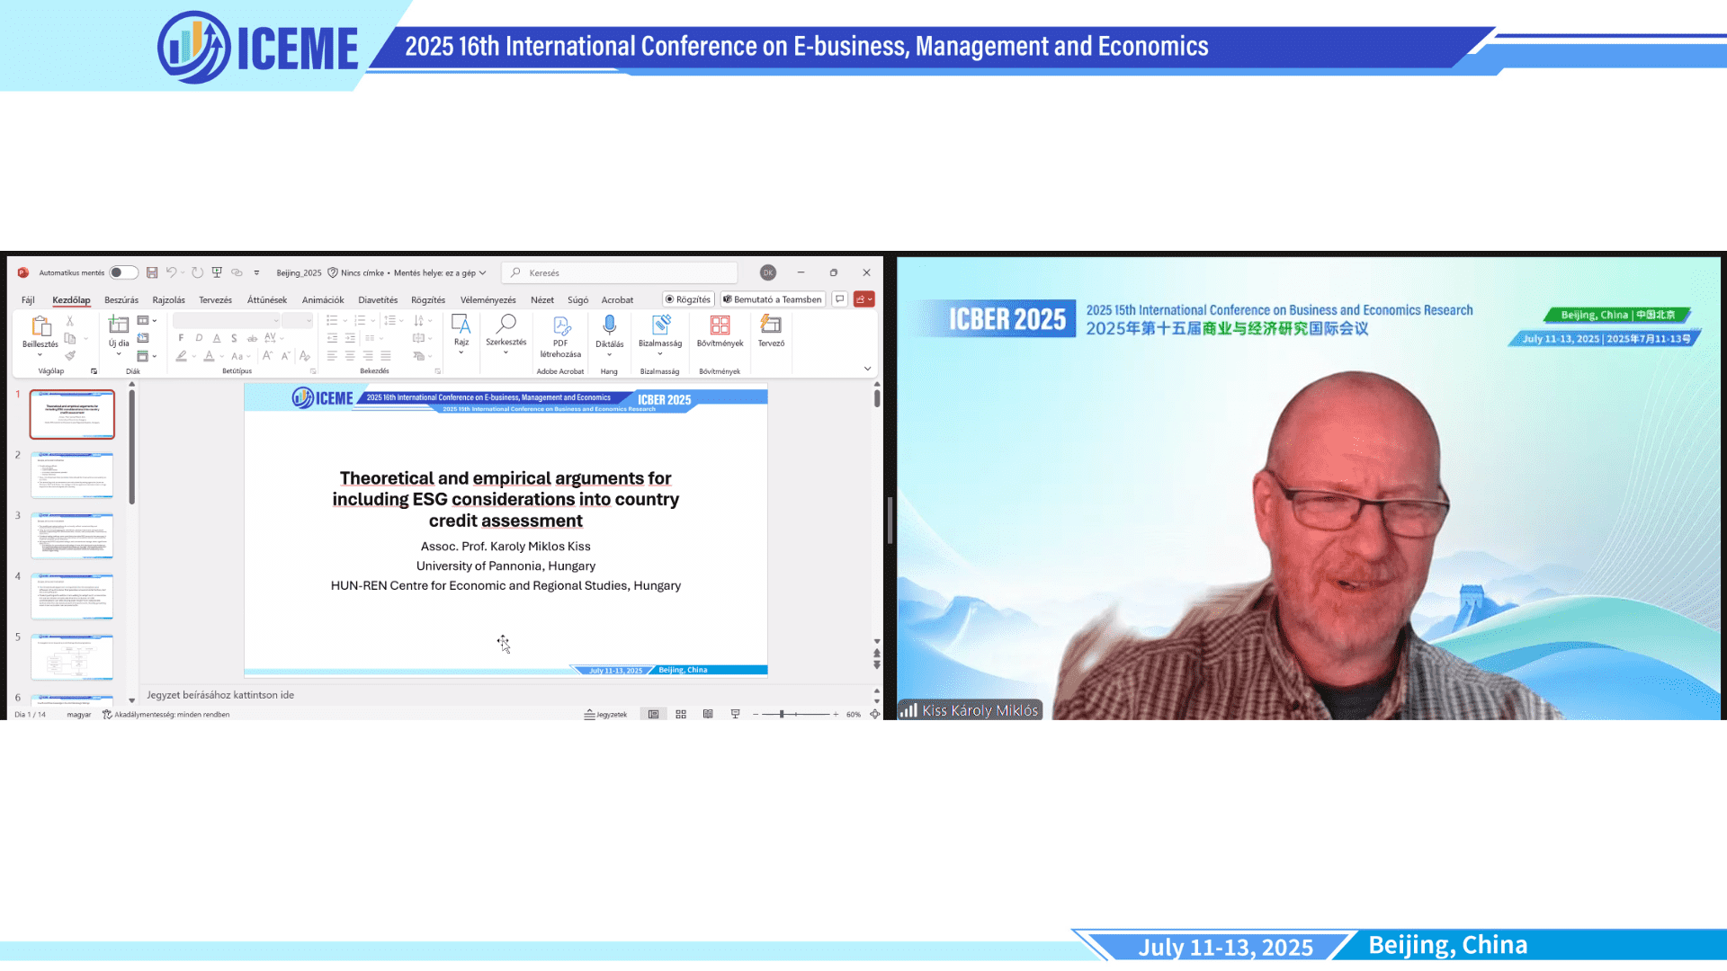Toggle bold F formatting button

(x=181, y=338)
